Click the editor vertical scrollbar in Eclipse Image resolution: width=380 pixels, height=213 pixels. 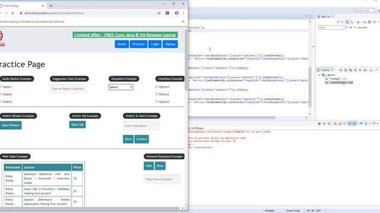pyautogui.click(x=310, y=87)
